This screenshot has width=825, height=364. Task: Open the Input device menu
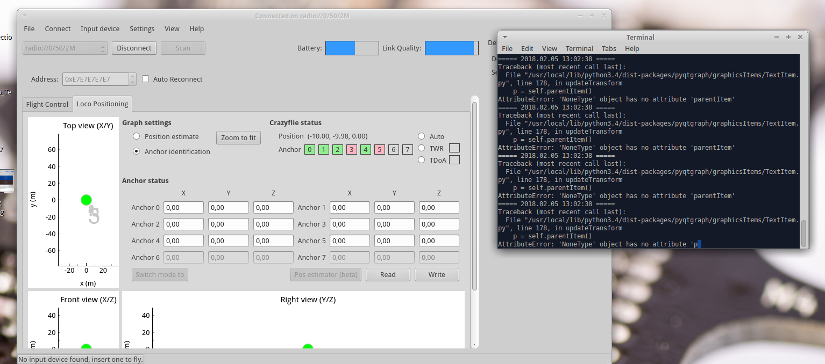point(100,29)
